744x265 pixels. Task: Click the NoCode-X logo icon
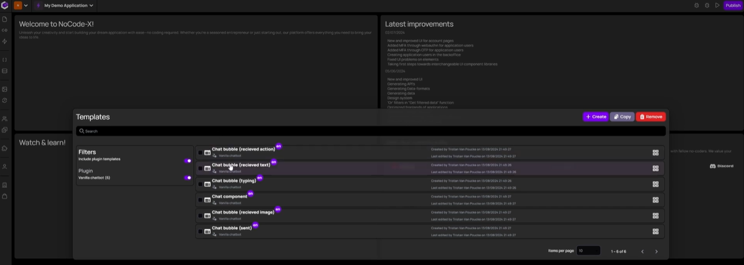[5, 5]
